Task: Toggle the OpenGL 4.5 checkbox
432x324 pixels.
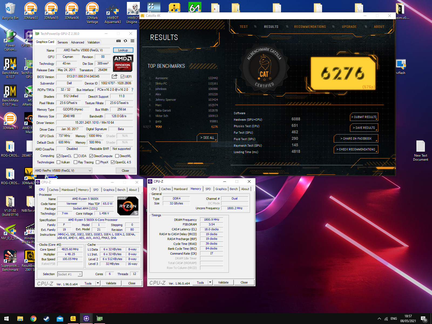Action: coord(113,162)
